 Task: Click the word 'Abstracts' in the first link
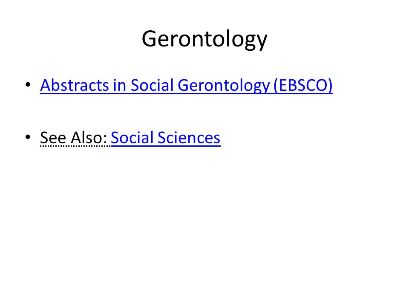tap(74, 85)
